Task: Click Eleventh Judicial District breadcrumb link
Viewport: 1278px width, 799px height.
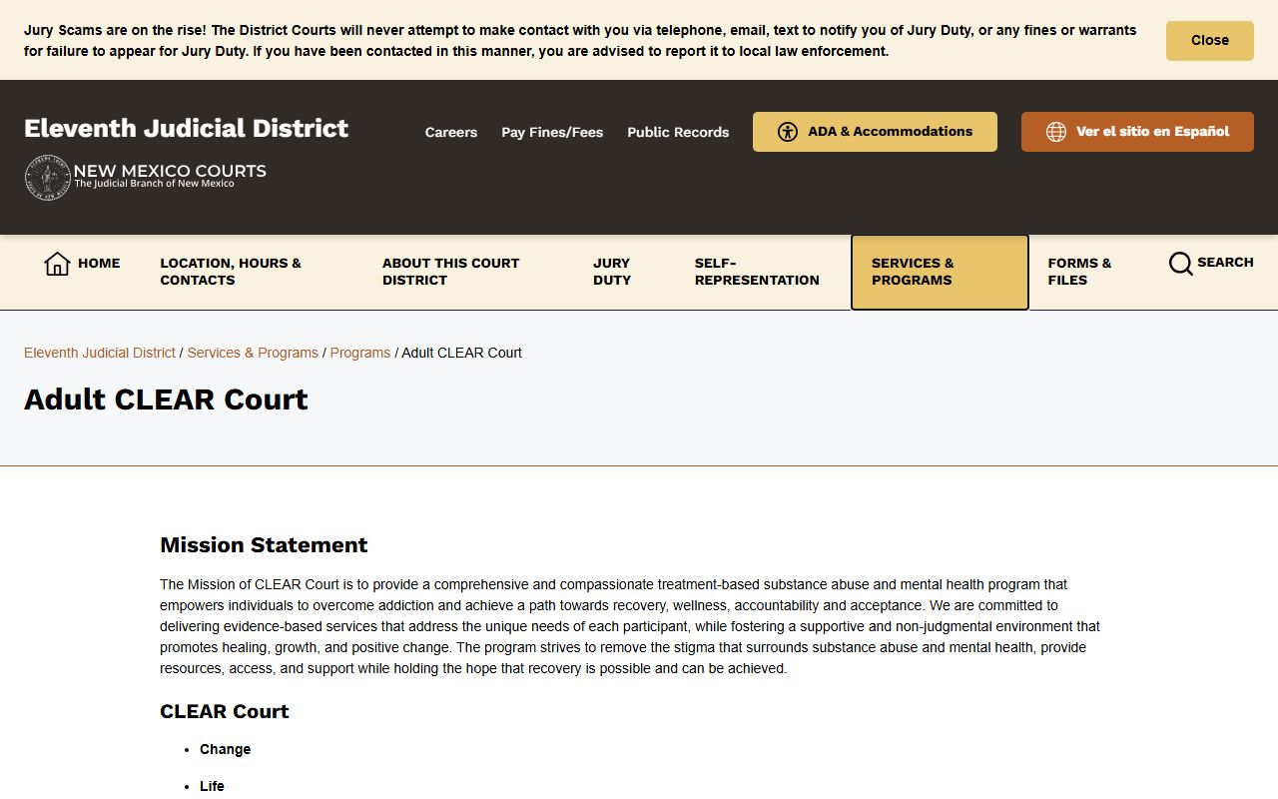Action: (100, 353)
